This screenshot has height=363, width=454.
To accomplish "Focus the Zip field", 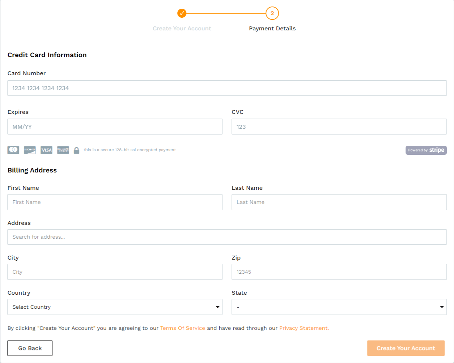I will (339, 272).
